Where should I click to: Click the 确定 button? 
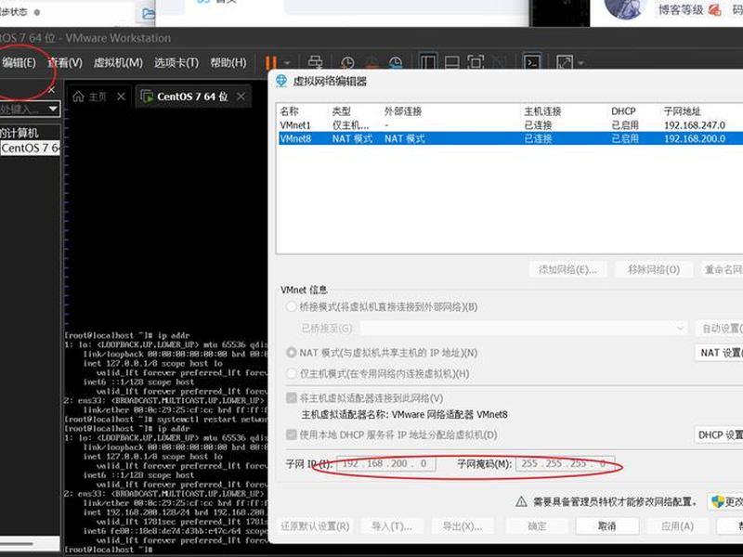click(537, 526)
